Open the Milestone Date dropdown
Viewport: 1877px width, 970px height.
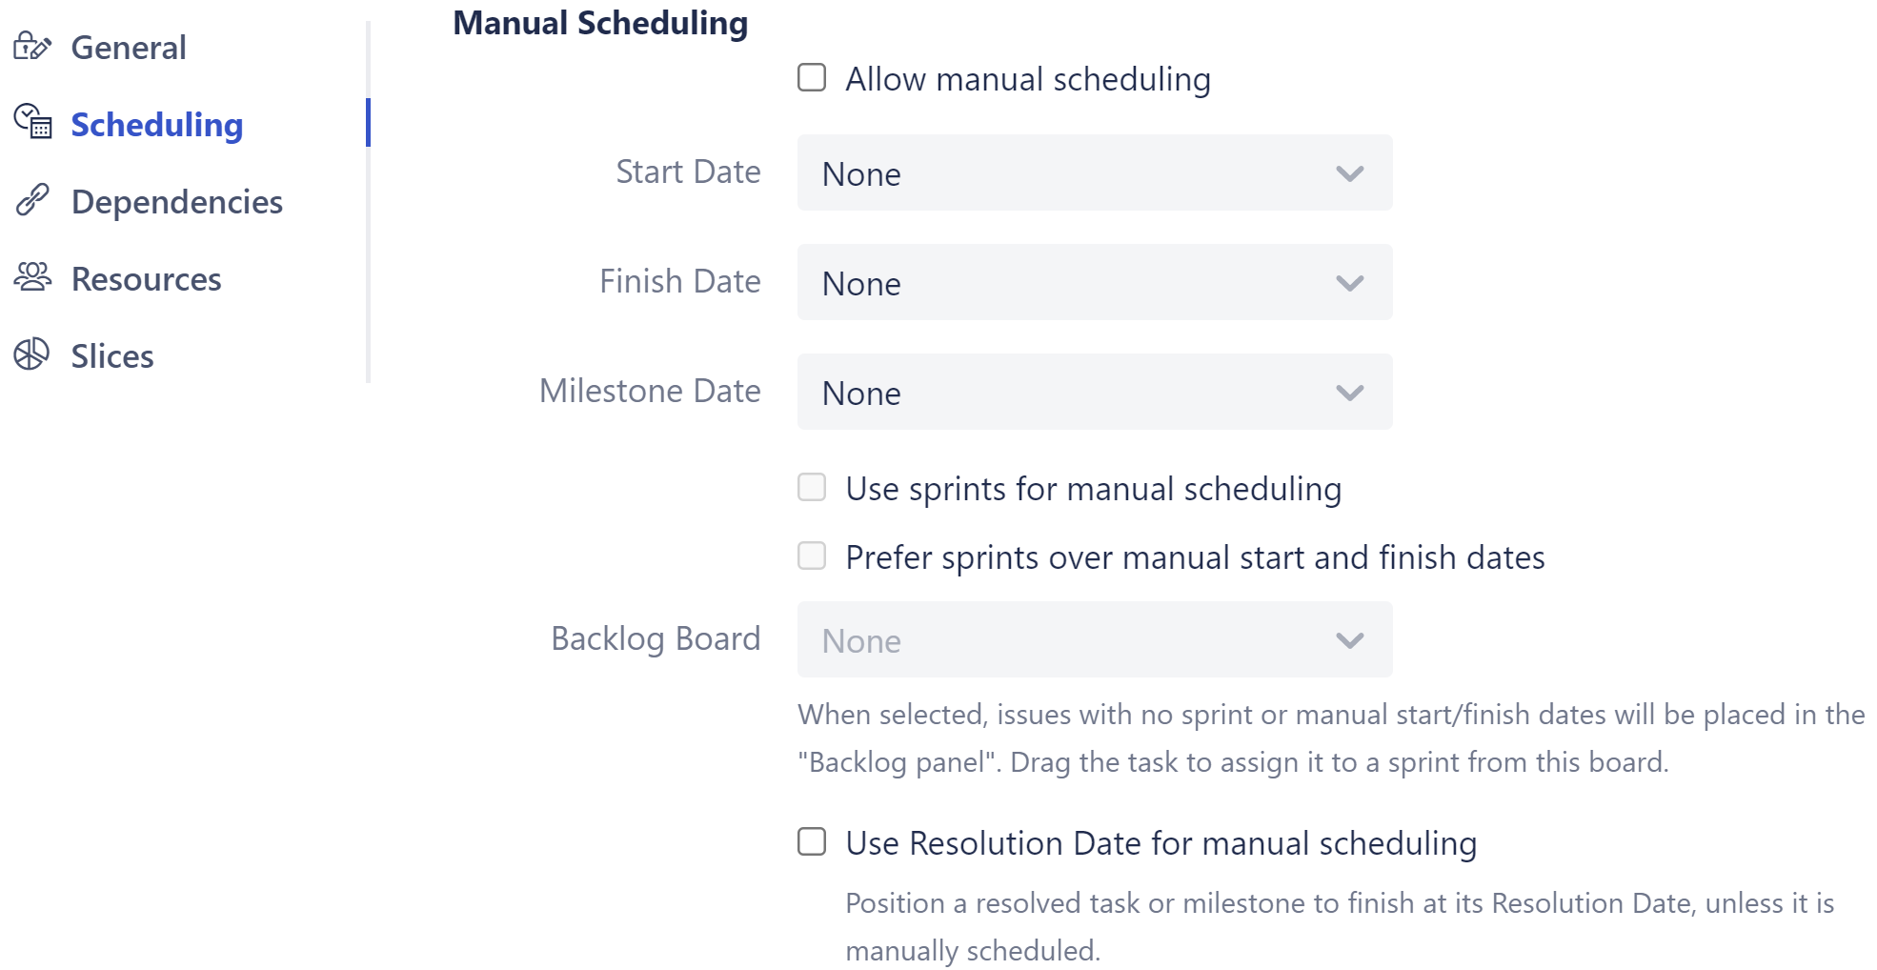tap(1094, 393)
